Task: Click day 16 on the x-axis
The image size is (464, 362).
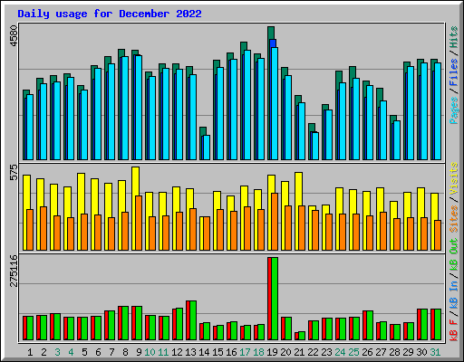Action: click(x=231, y=352)
